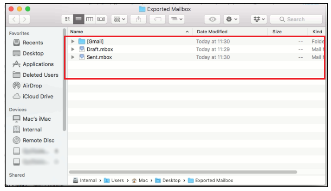Open the arrange-by grouping dropdown
Viewport: 331px width, 191px height.
click(119, 19)
